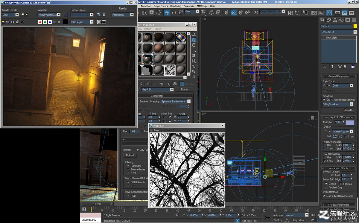Open the Customize menu
The image size is (359, 223).
click(189, 6)
